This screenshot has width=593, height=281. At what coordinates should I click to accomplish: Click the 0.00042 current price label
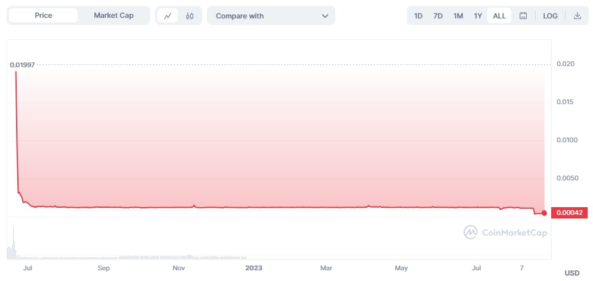coord(569,213)
